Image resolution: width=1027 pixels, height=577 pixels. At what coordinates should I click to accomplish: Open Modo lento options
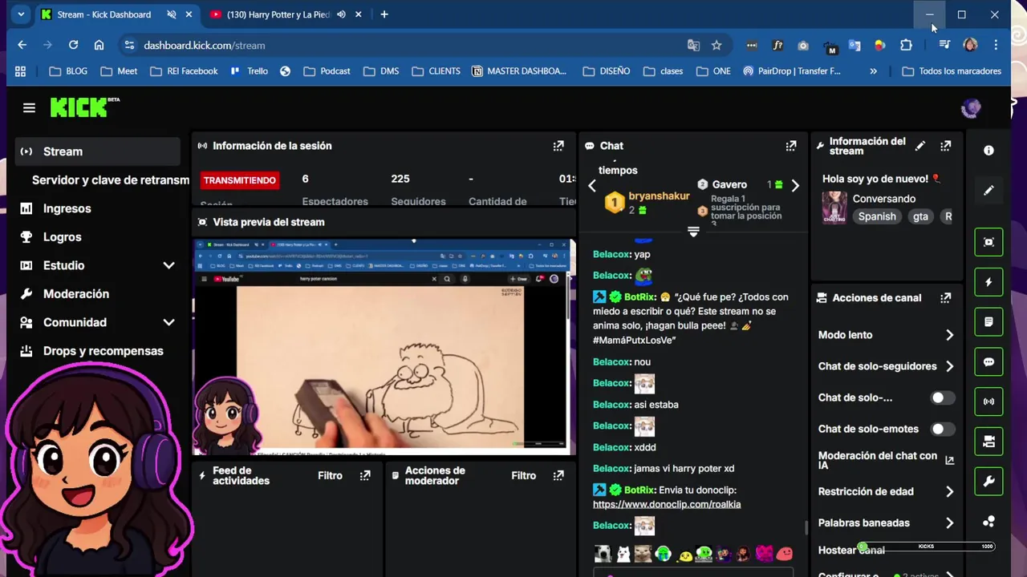click(887, 335)
